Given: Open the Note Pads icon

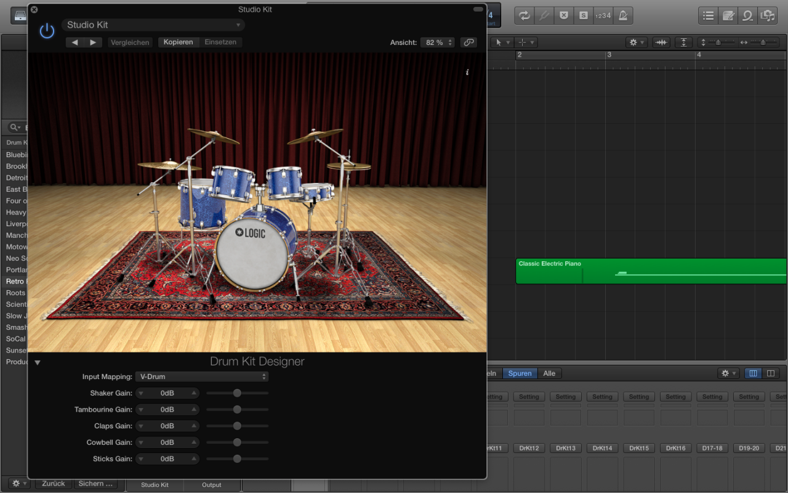Looking at the screenshot, I should [728, 16].
